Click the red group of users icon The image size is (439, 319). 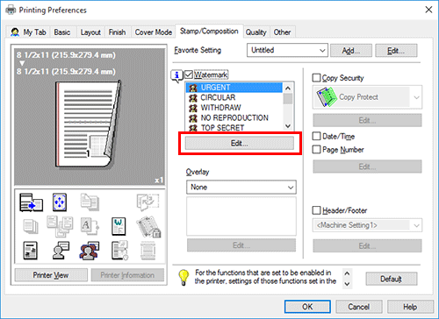[x=90, y=251]
